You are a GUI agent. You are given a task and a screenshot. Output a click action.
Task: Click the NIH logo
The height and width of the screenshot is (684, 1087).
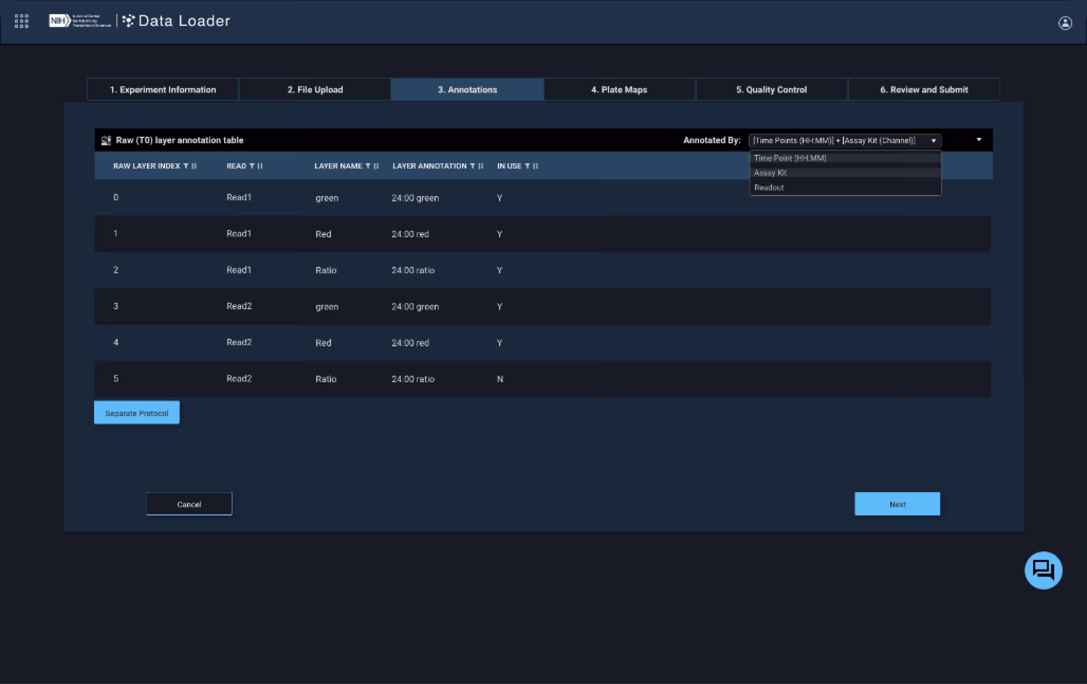(x=80, y=21)
